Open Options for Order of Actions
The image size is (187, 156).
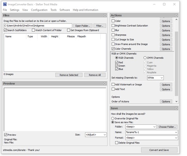pyautogui.click(x=166, y=101)
